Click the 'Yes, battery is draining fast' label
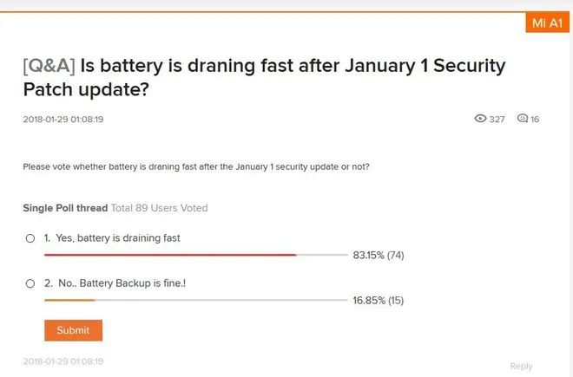 pos(117,237)
